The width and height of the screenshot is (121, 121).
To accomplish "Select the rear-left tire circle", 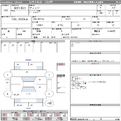I will coord(8,94).
